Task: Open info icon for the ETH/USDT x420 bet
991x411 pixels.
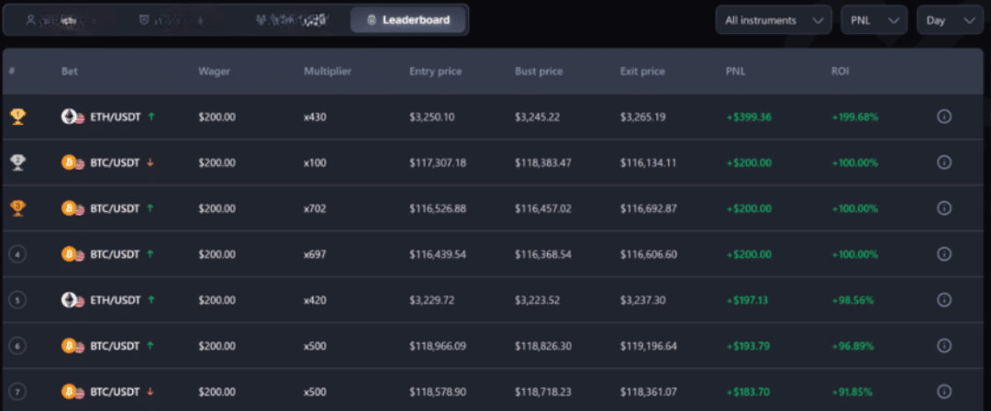Action: point(943,300)
